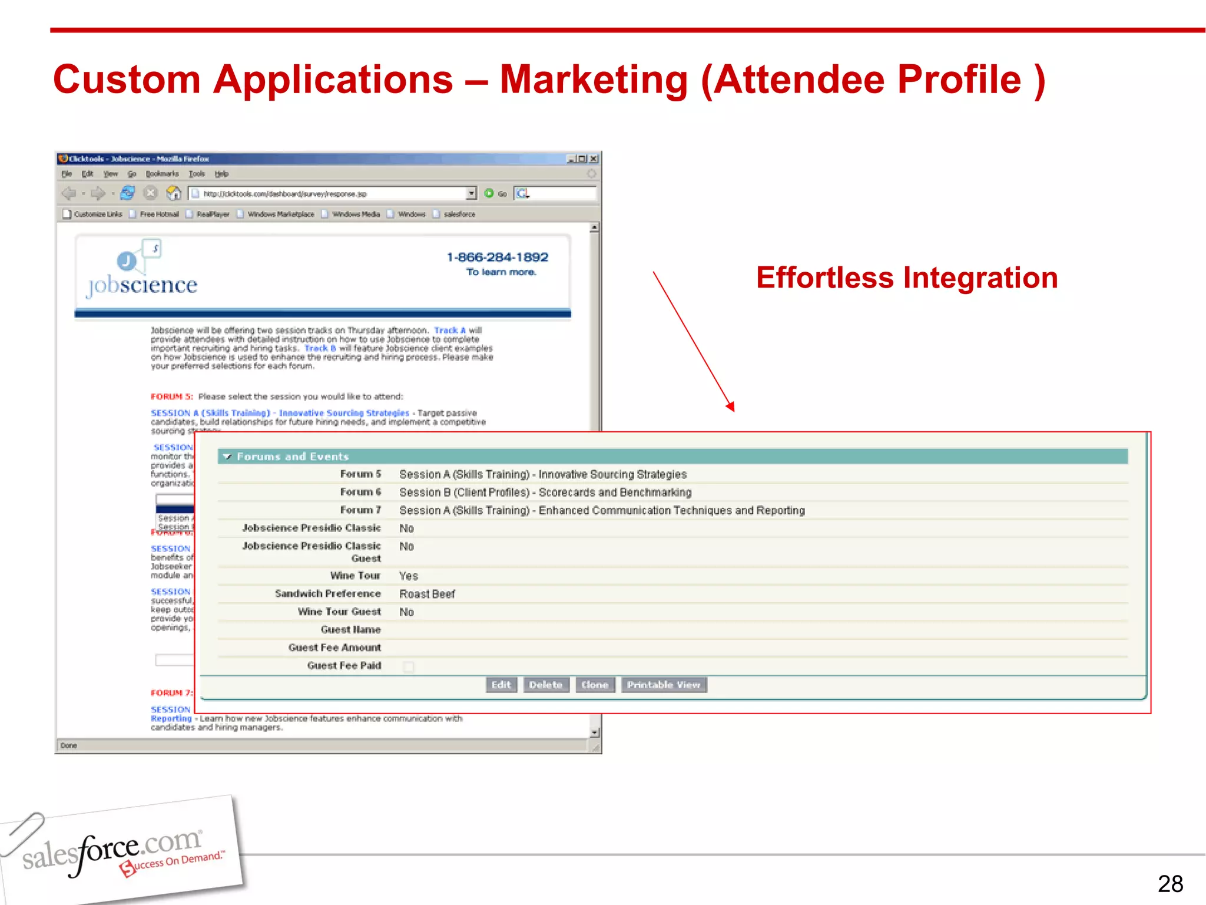This screenshot has width=1206, height=905.
Task: Click the Stop loading icon
Action: click(151, 193)
